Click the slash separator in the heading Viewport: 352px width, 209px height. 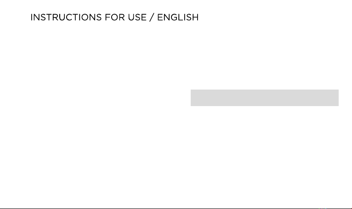(152, 17)
